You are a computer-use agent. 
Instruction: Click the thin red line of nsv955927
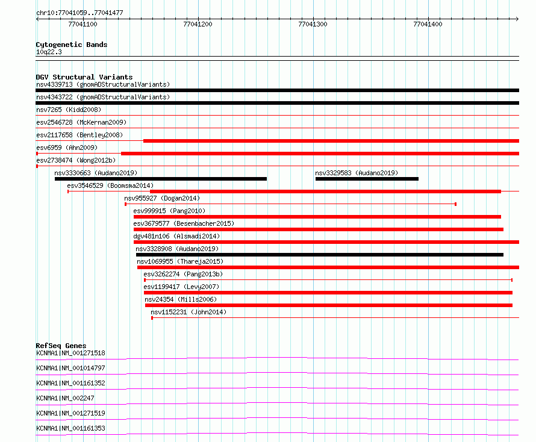click(x=290, y=204)
